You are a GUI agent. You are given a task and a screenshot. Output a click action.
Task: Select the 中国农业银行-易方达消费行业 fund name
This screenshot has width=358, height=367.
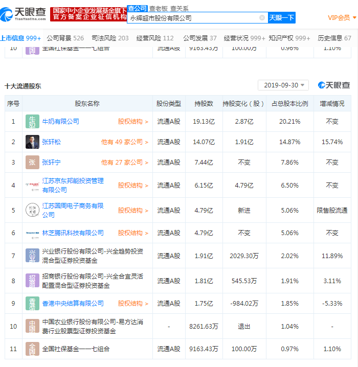(93, 326)
